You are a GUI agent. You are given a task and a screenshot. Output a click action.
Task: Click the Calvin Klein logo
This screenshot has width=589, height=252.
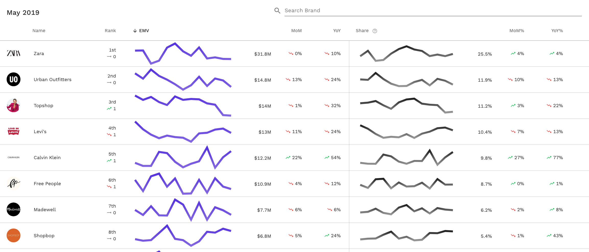[x=14, y=157]
